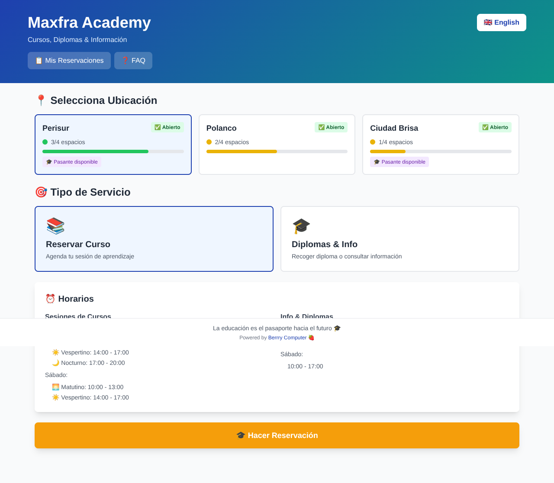Switch selection to Diplomas & Info service
This screenshot has width=554, height=483.
coord(400,239)
